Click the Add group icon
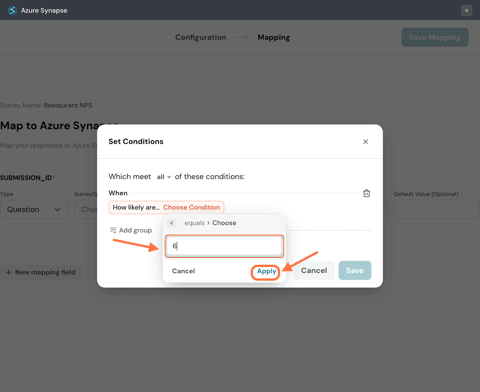480x392 pixels. pos(113,230)
